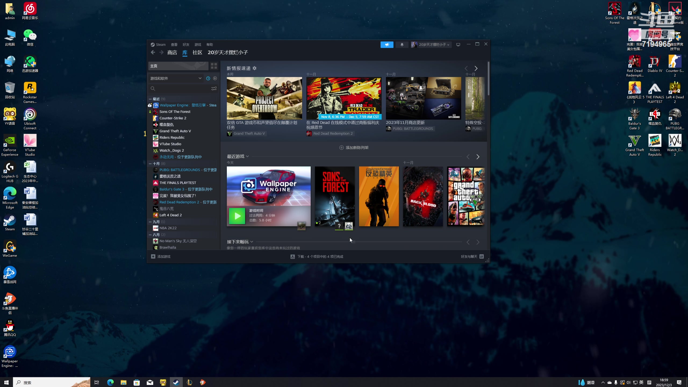The image size is (688, 387).
Task: Open Steam client from taskbar
Action: (176, 382)
